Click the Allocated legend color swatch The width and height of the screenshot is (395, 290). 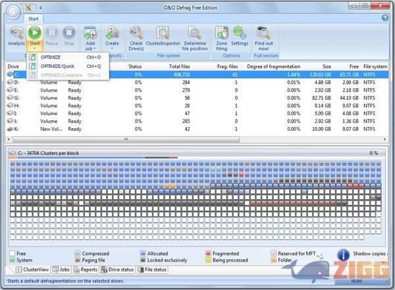tap(143, 253)
